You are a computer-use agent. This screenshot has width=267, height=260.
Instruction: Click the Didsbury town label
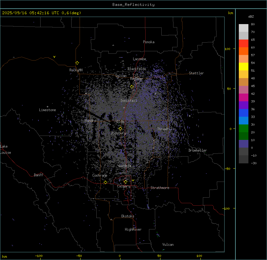click(x=118, y=133)
